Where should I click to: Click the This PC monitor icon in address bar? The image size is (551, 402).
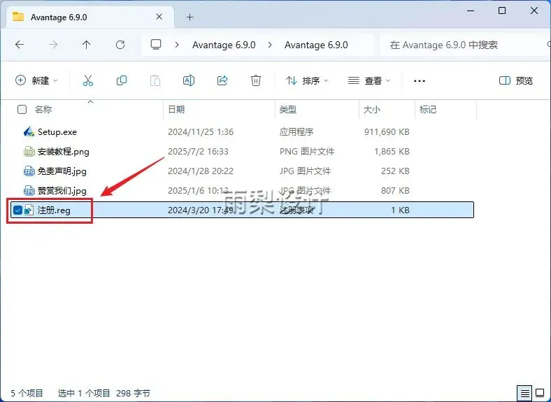(x=156, y=45)
